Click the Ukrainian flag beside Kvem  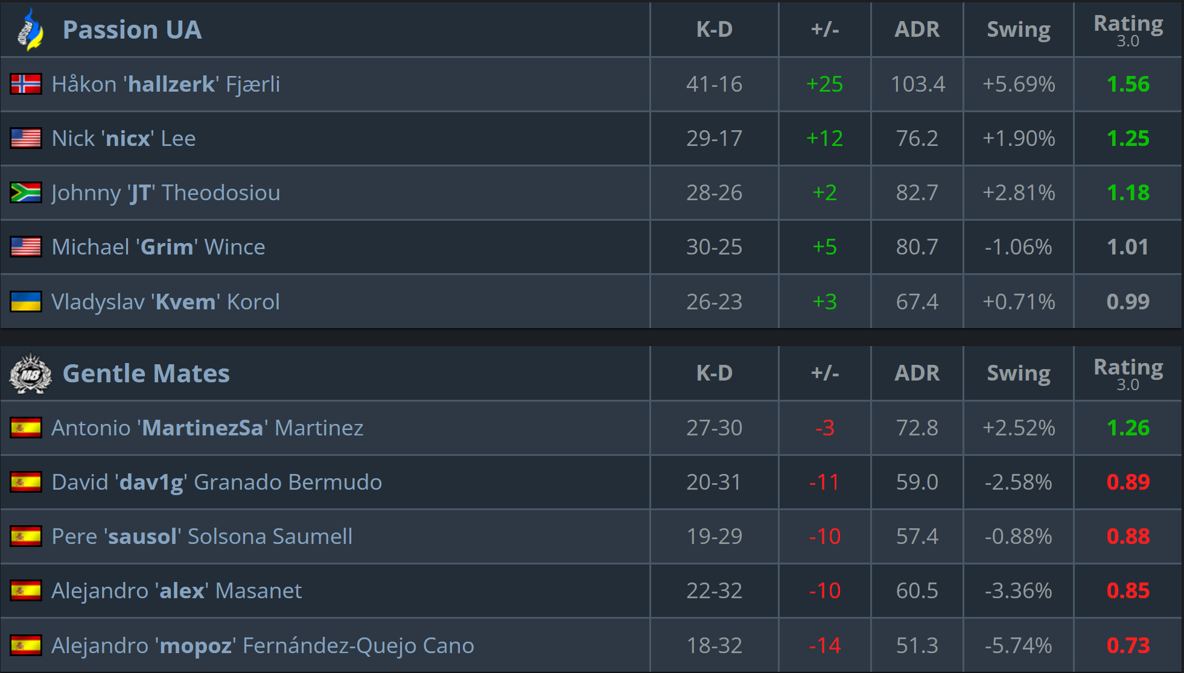pyautogui.click(x=26, y=302)
